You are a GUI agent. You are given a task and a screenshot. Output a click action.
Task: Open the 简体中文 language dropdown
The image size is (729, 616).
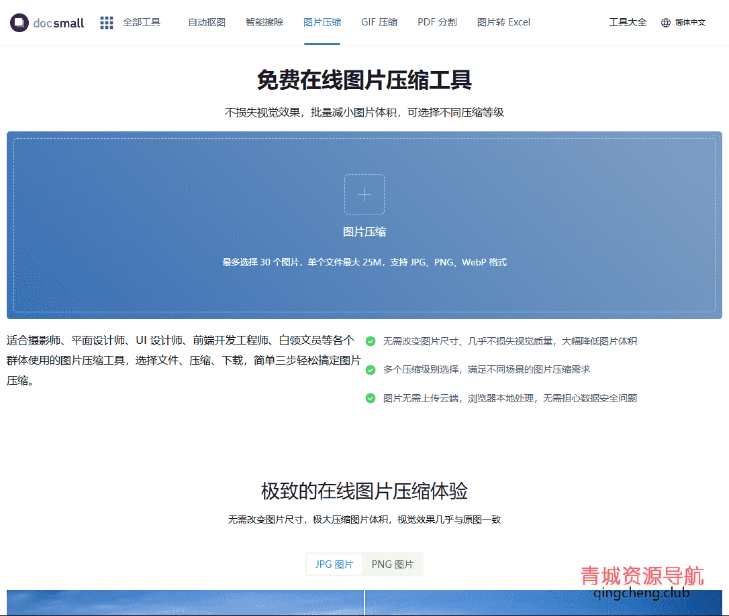690,23
